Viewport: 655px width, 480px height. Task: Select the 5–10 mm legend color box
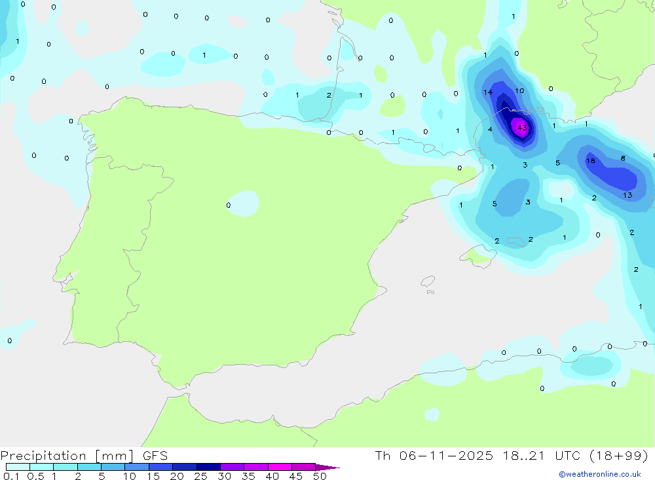tap(113, 467)
